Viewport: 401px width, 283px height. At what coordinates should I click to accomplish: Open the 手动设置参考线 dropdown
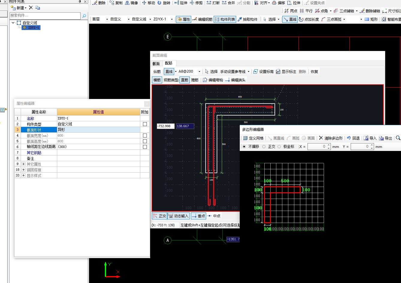[x=249, y=71]
